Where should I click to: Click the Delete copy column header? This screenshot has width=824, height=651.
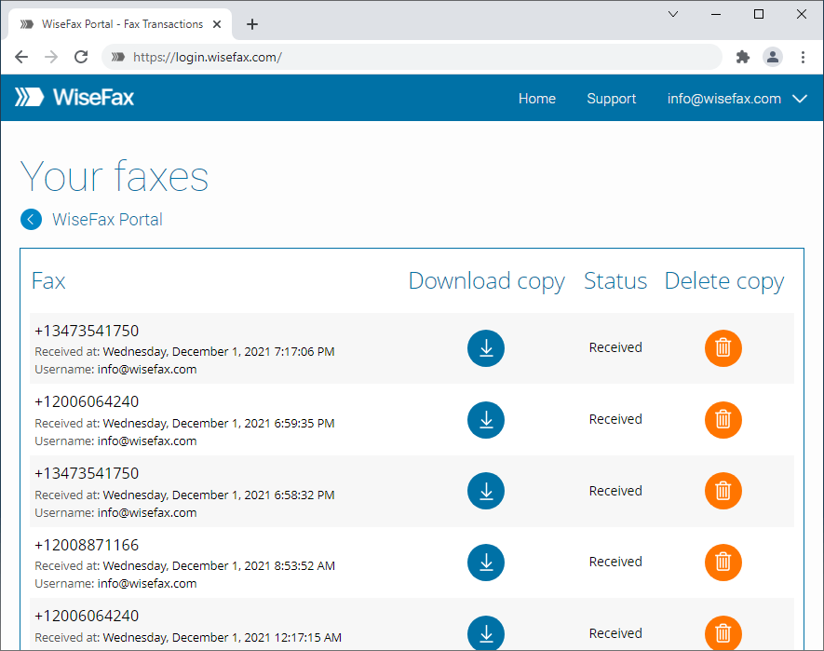pyautogui.click(x=724, y=281)
